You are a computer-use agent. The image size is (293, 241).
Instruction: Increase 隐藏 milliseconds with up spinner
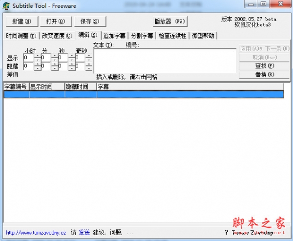[89, 64]
